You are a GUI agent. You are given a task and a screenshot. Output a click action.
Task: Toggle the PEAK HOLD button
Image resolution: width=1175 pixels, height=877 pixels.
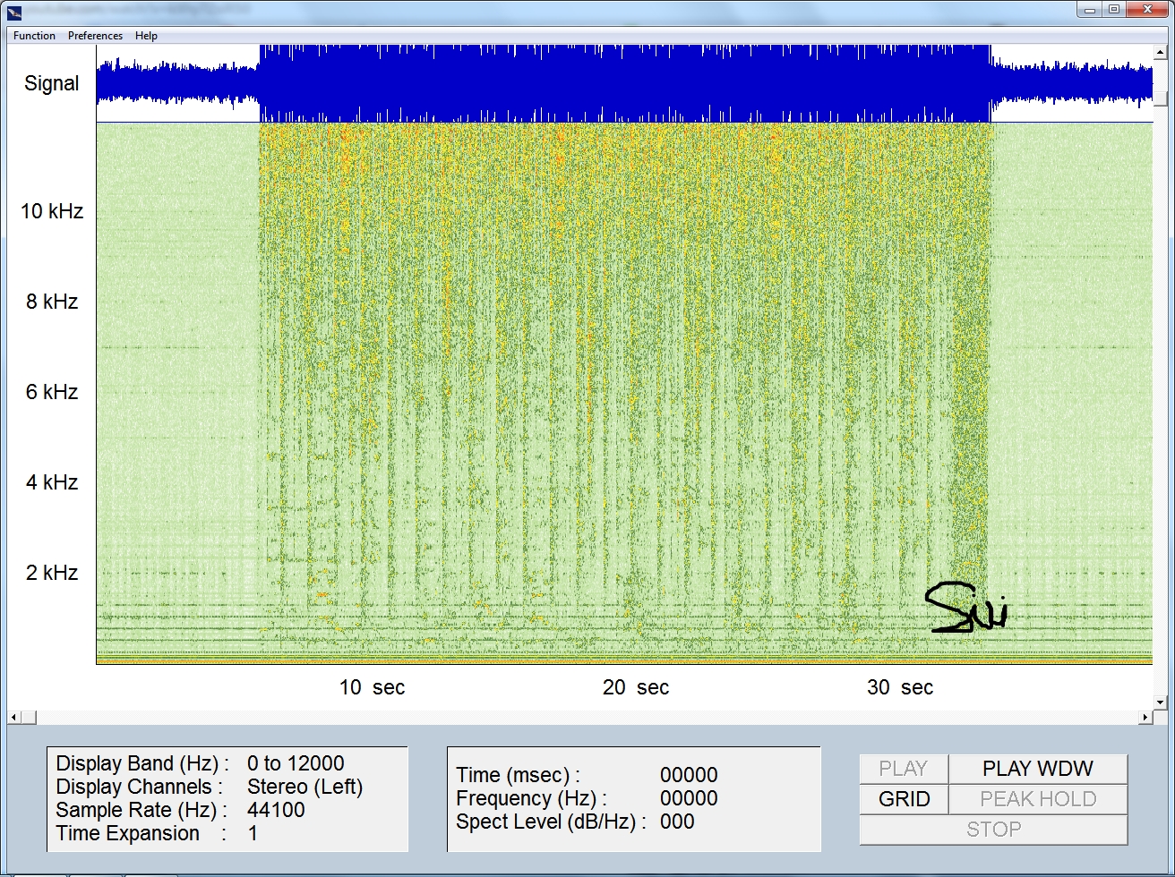point(1037,799)
